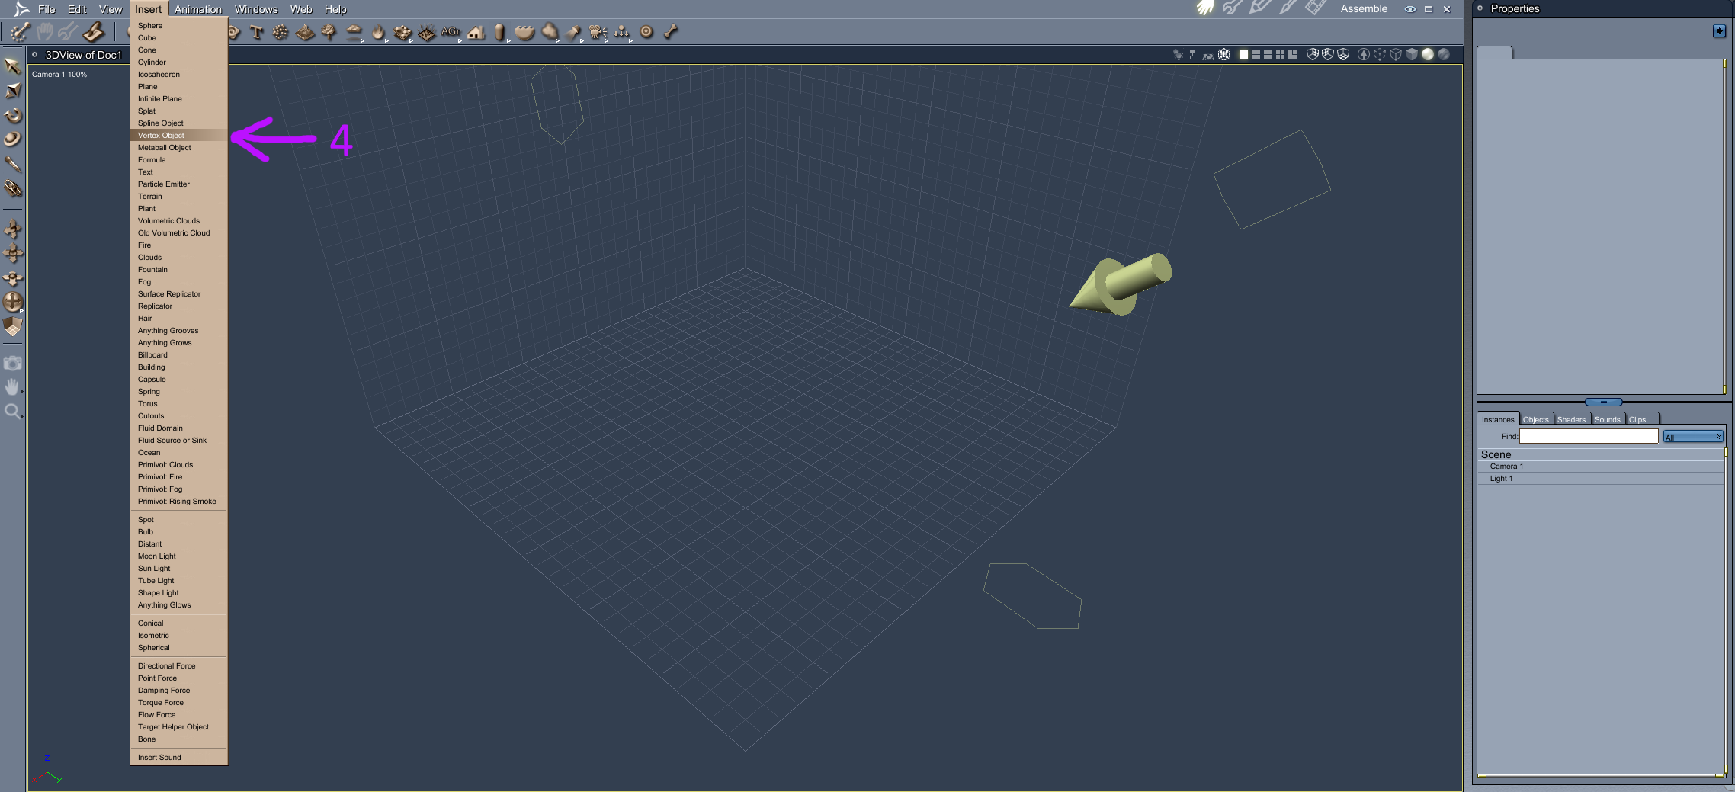The image size is (1735, 792).
Task: Open the Camera 1 100% view dropdown
Action: (59, 75)
